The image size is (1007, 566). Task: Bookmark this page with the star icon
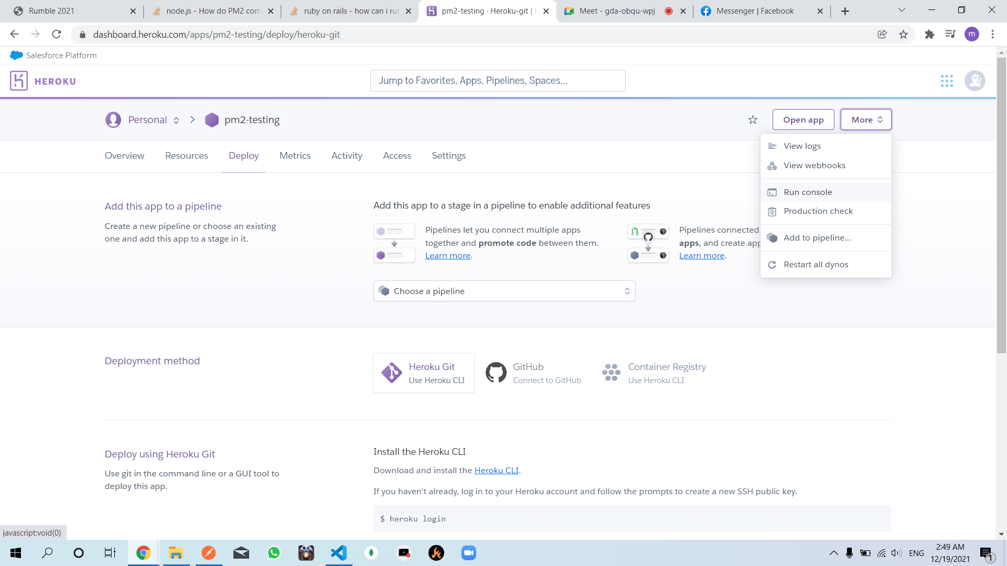(x=903, y=35)
